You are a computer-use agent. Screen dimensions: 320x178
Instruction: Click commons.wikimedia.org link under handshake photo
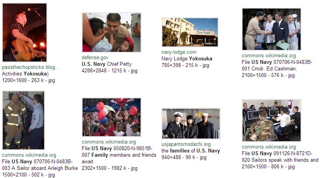269,55
